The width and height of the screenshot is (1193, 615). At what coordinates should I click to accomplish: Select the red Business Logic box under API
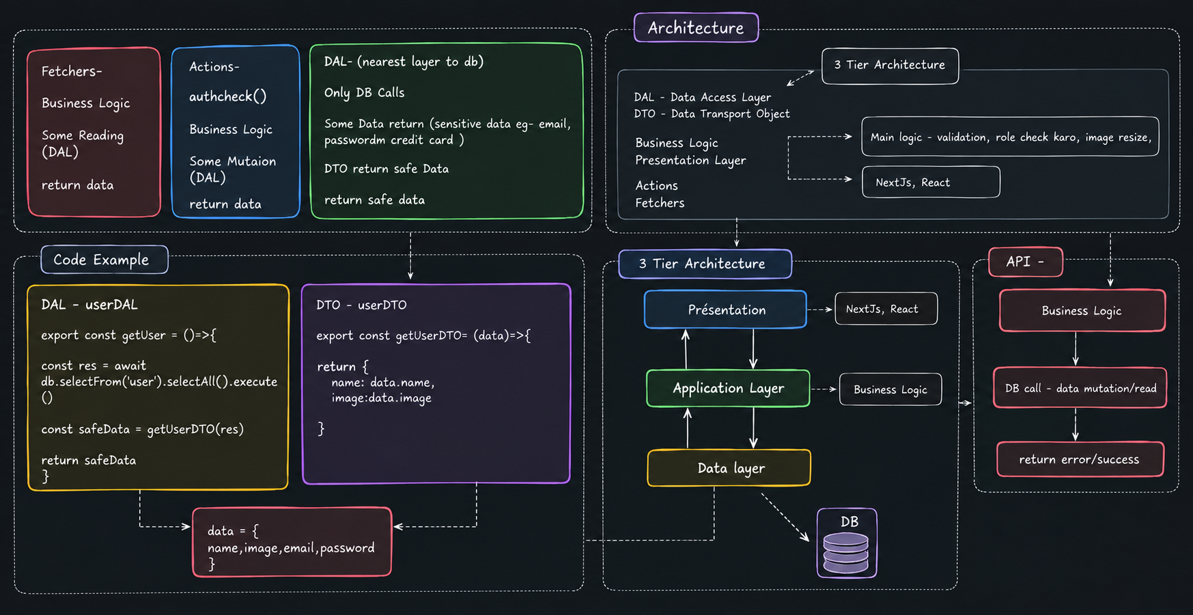1082,311
